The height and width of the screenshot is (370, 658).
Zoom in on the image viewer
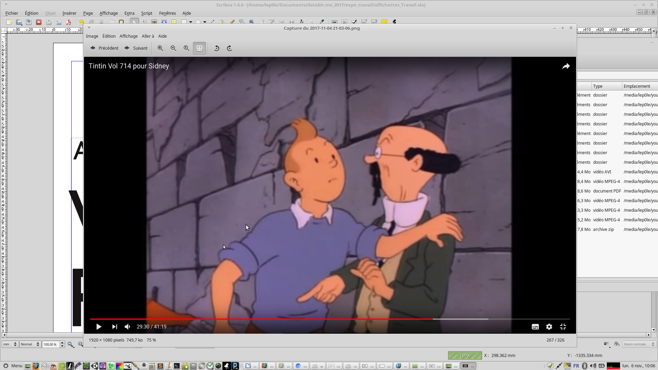(160, 48)
